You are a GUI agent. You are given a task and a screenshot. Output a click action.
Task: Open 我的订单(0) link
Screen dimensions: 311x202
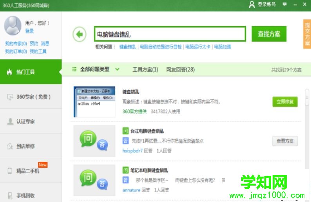click(16, 52)
